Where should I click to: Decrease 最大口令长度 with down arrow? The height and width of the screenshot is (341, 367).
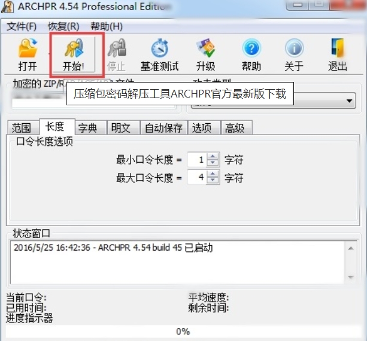(x=213, y=180)
